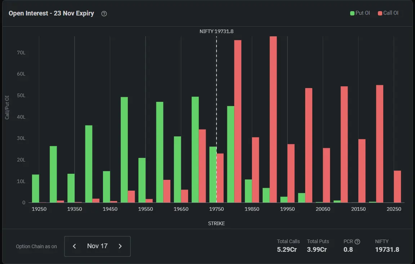Select the Put OI bar at 19650
This screenshot has height=264, width=415.
(x=177, y=169)
